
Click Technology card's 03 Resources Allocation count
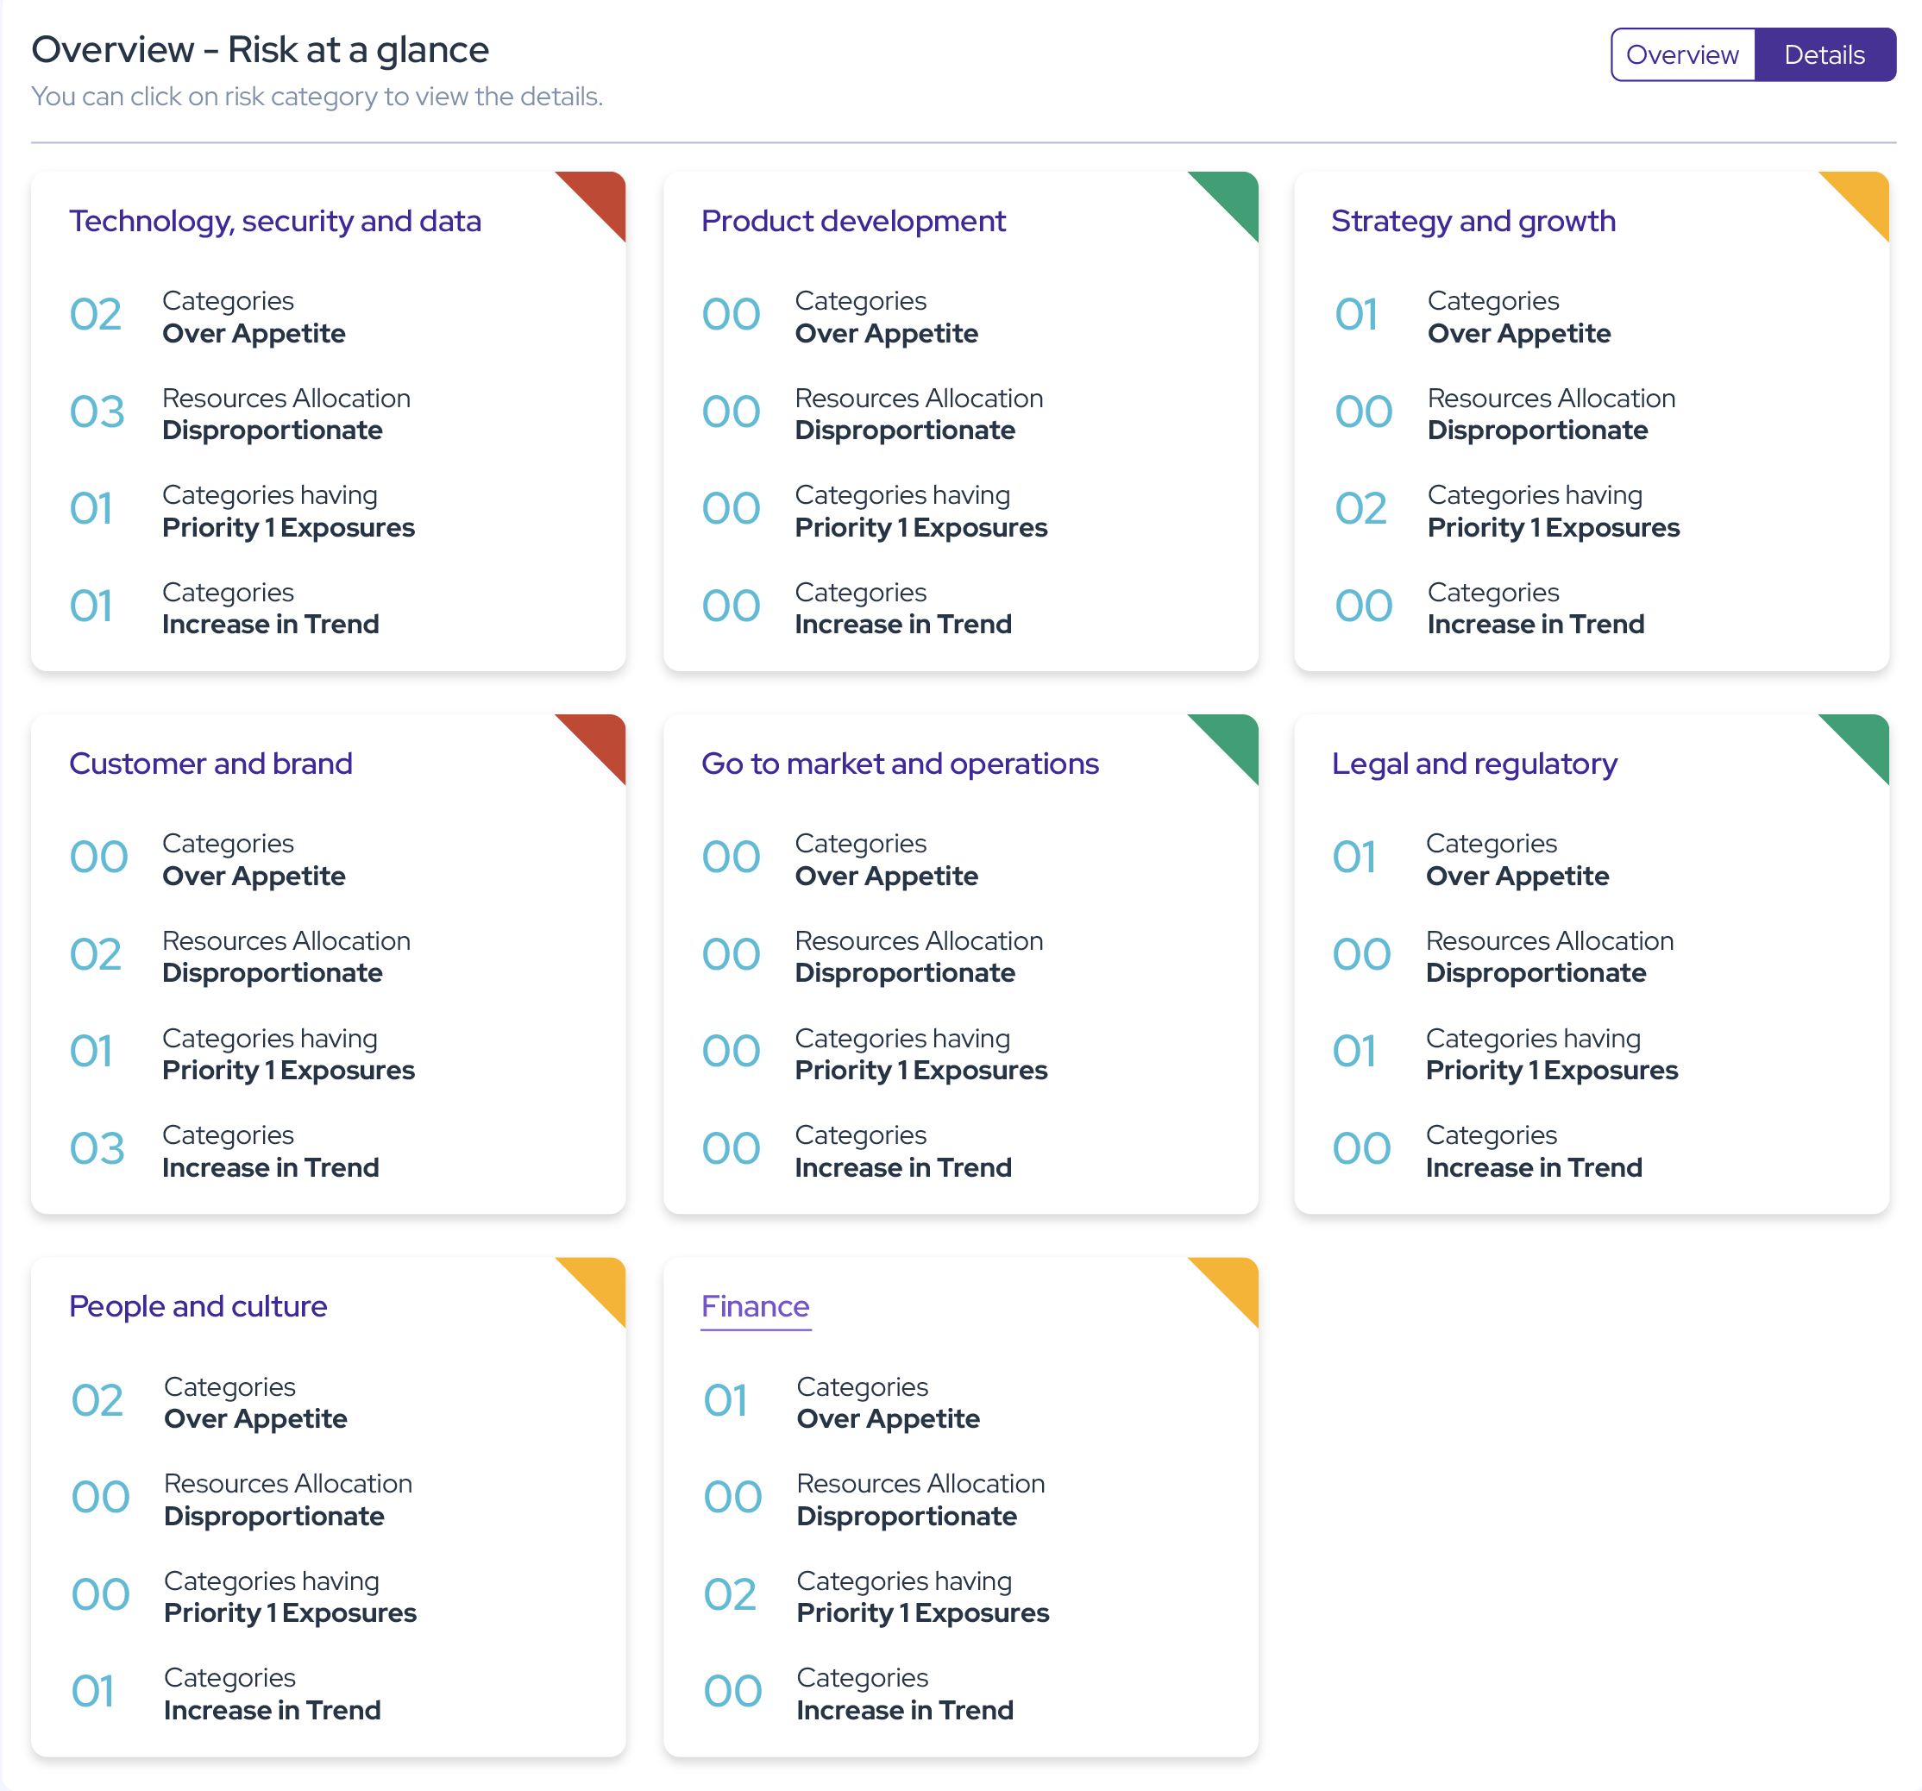point(97,413)
